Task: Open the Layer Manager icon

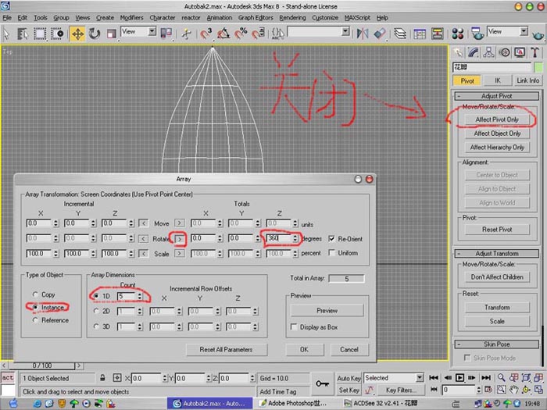Action: pos(400,34)
